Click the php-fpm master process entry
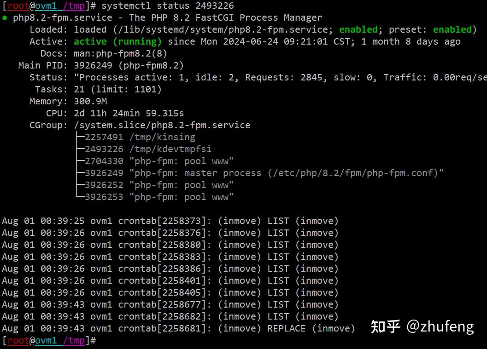 264,173
